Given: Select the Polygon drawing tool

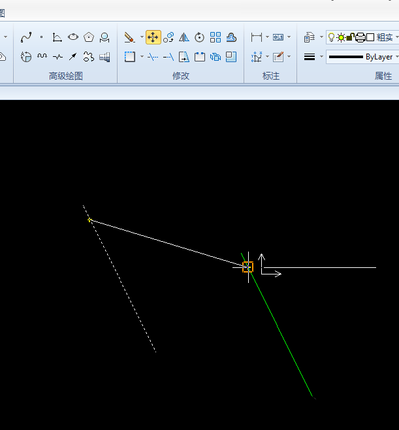Looking at the screenshot, I should (x=89, y=37).
